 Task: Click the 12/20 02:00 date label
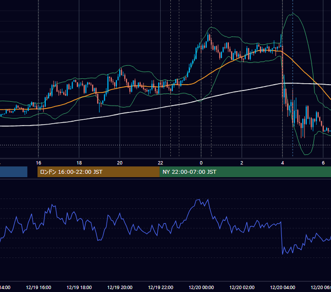pos(242,287)
